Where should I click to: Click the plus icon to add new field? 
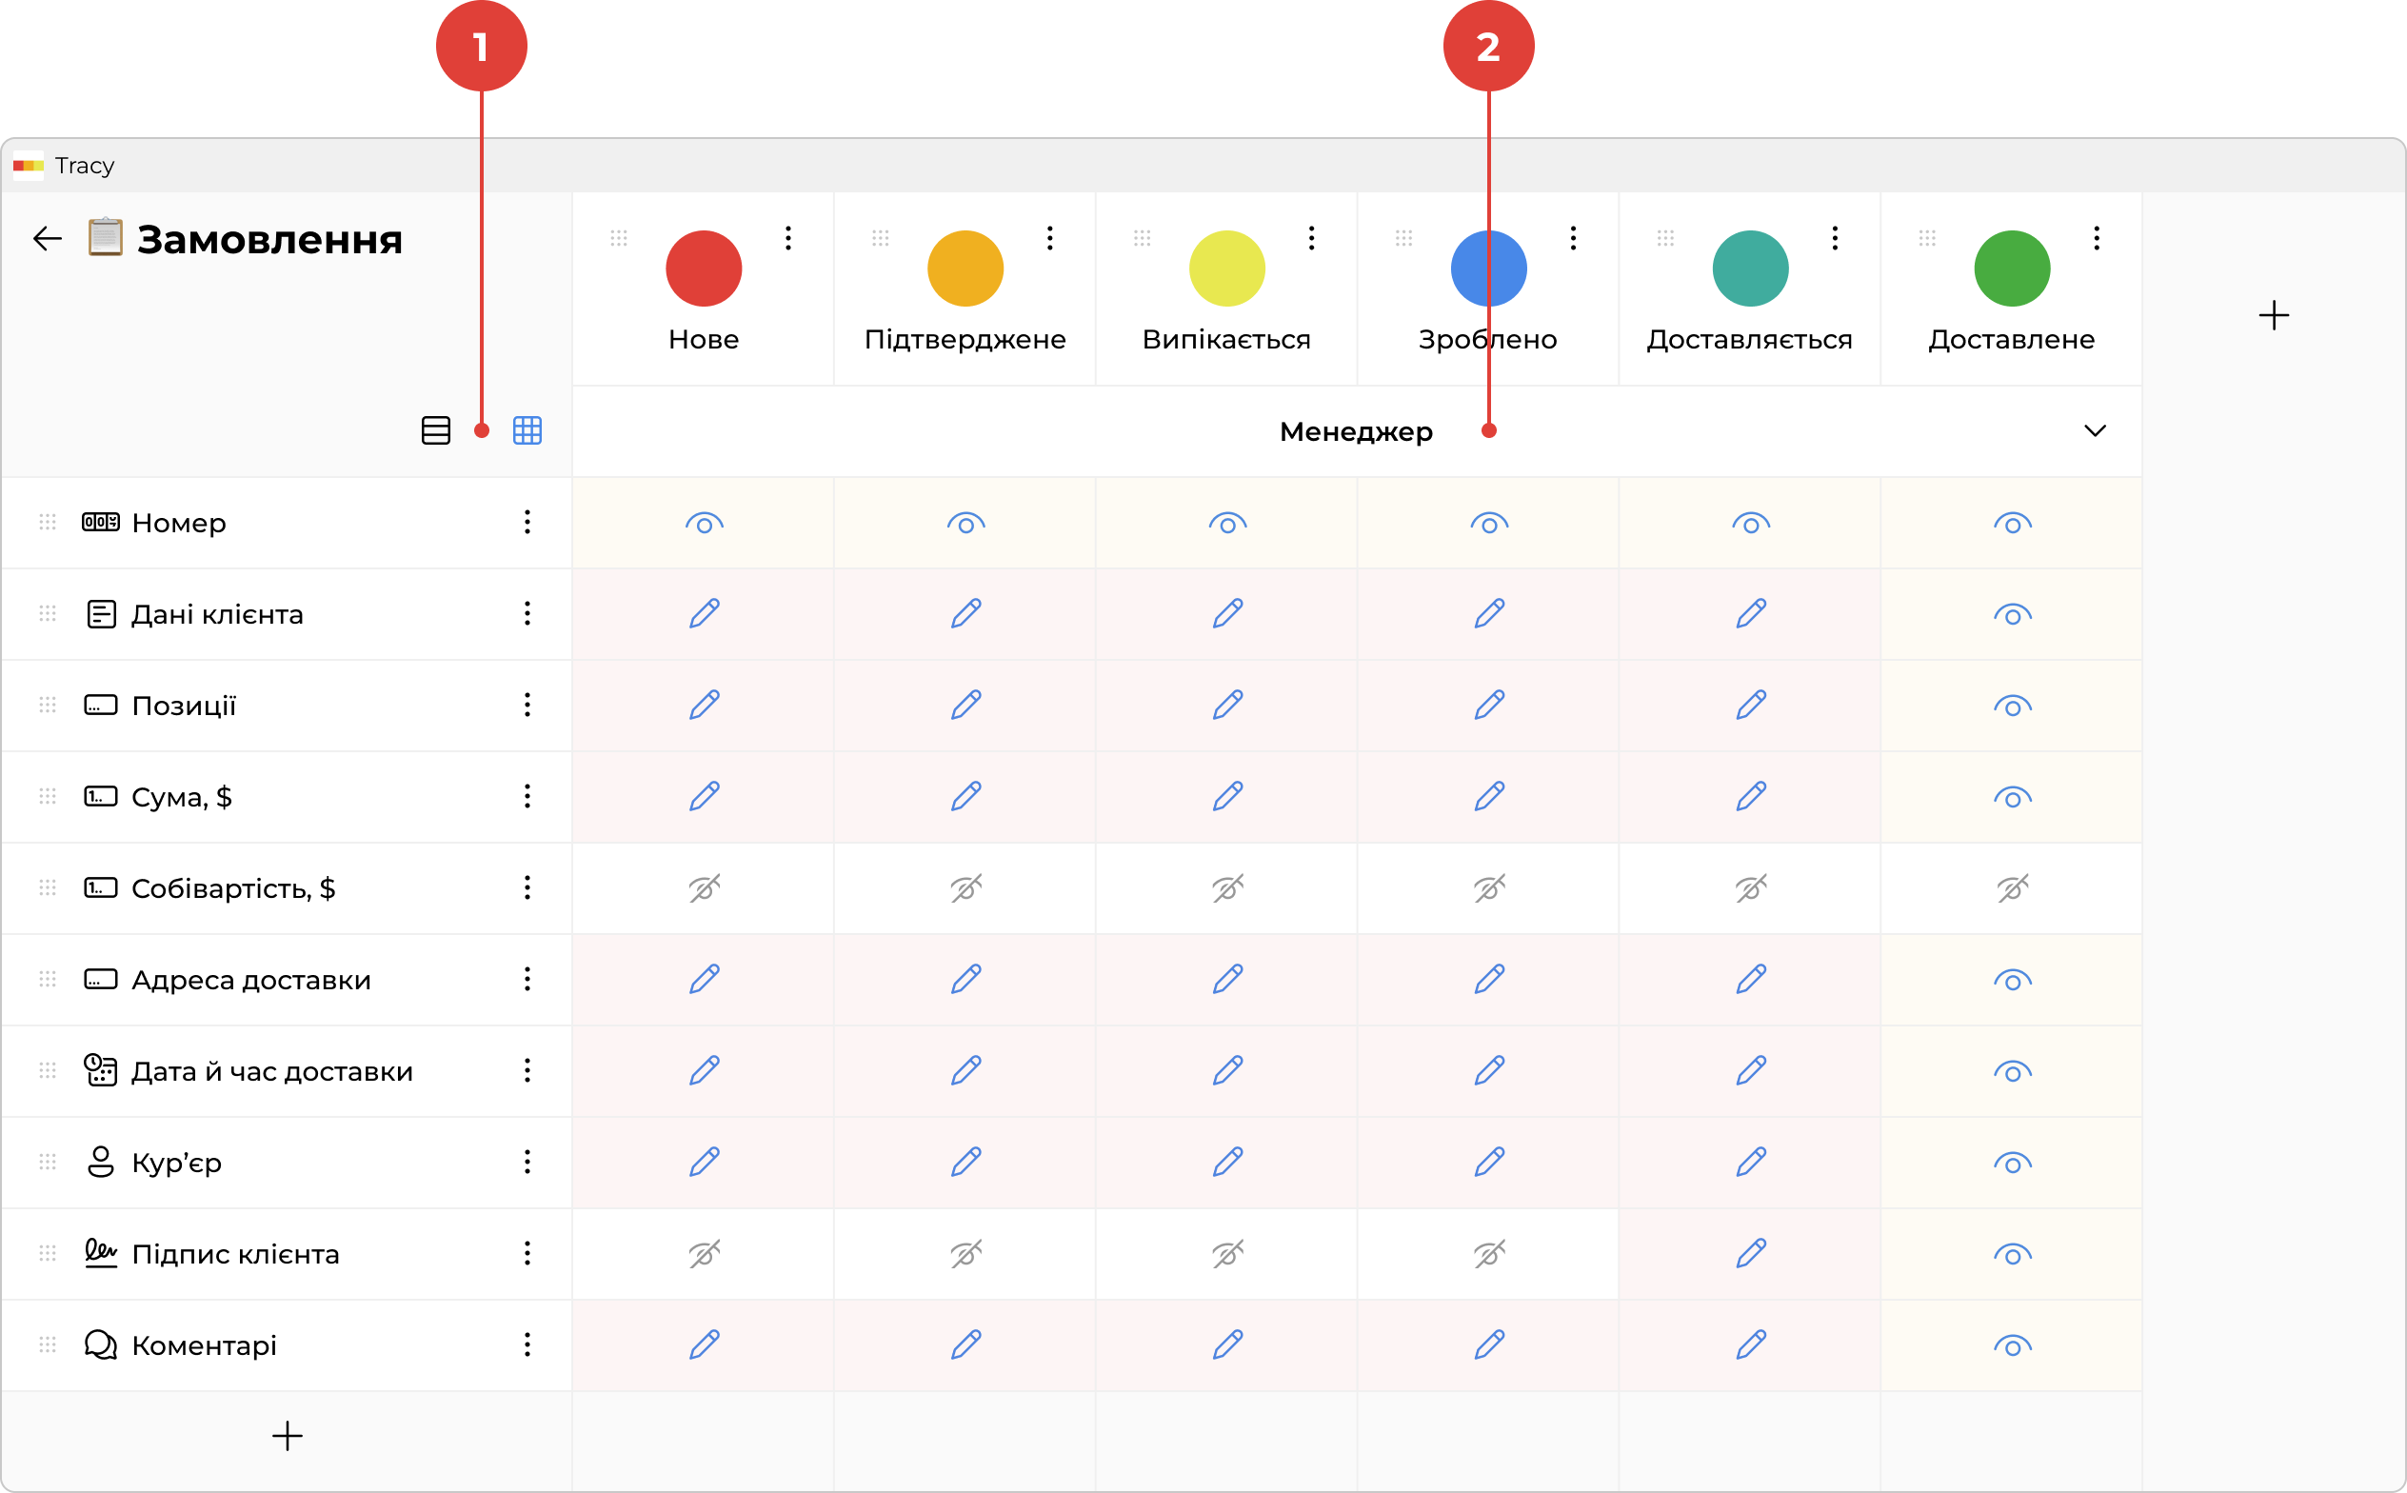point(288,1436)
